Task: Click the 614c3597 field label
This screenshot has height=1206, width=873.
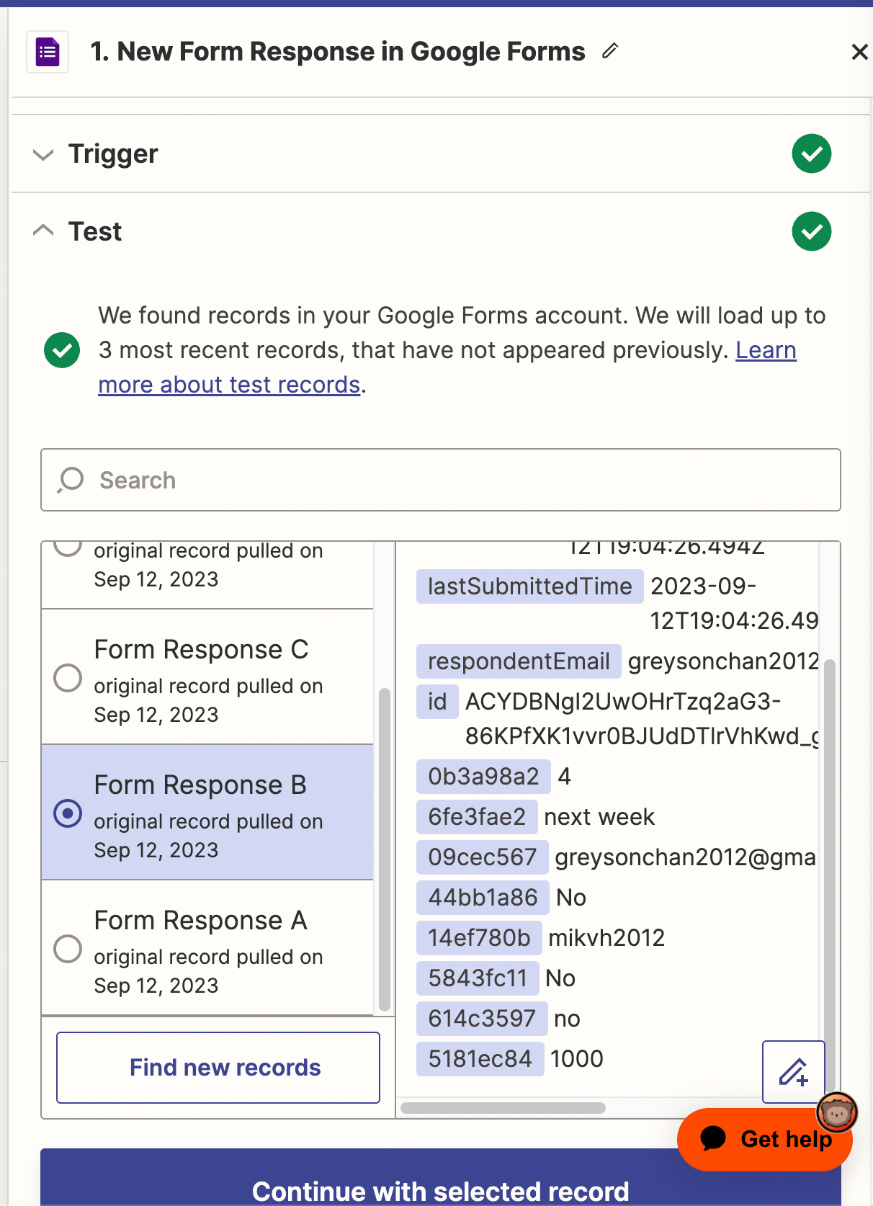Action: pyautogui.click(x=482, y=1019)
